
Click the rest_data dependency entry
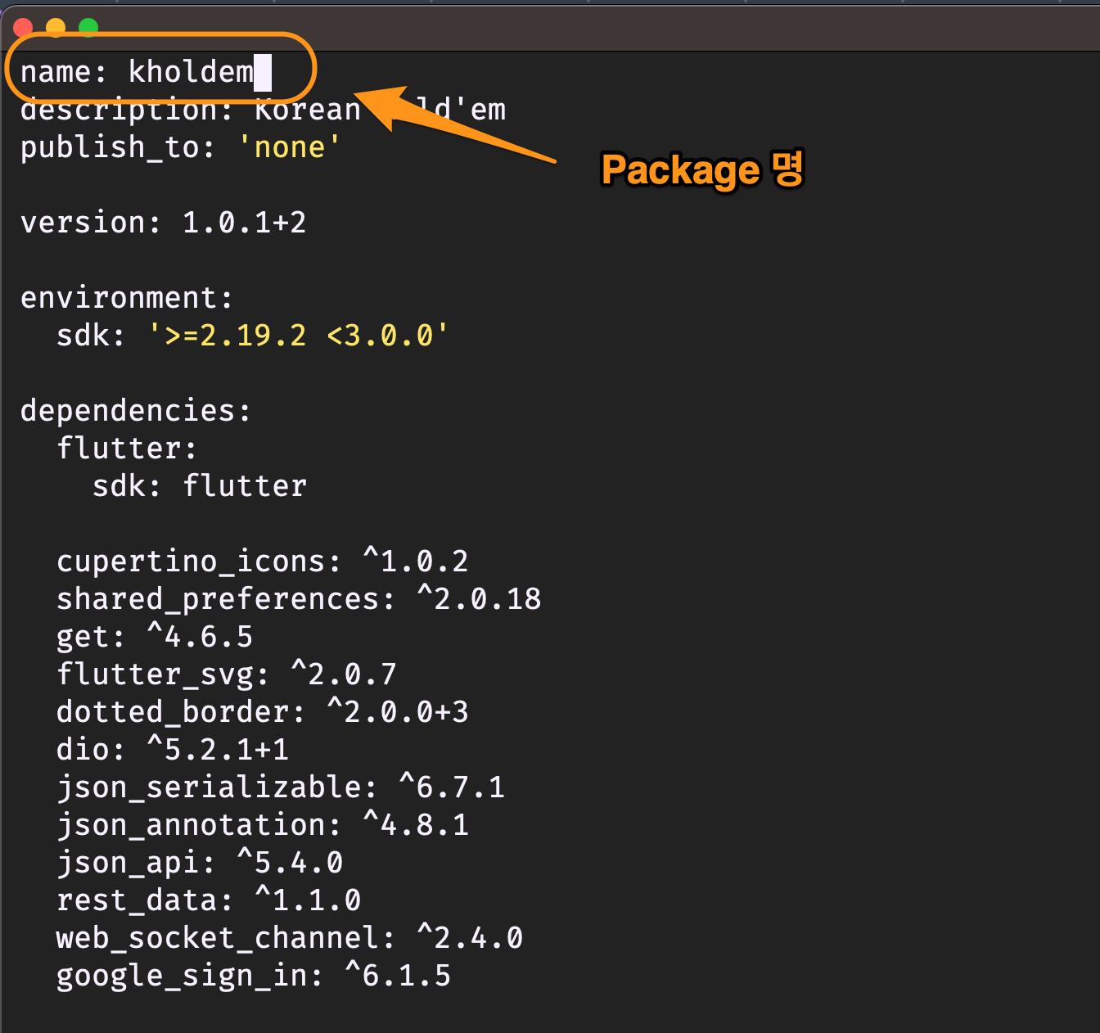pos(208,900)
